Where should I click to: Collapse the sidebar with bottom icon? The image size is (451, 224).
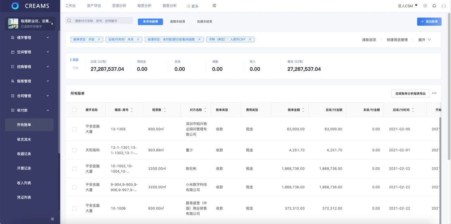tap(52, 219)
